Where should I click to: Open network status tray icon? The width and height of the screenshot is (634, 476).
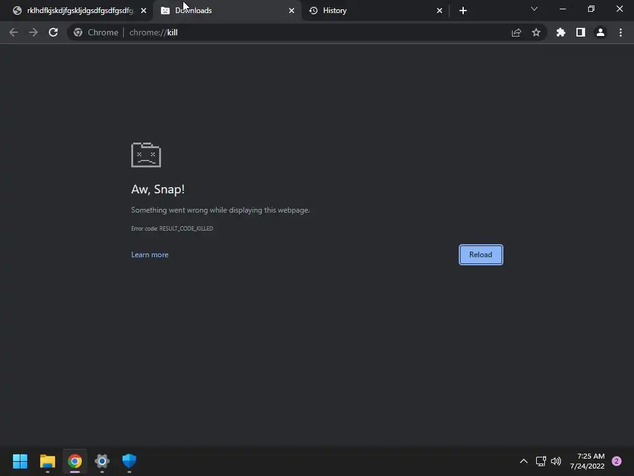(x=541, y=461)
